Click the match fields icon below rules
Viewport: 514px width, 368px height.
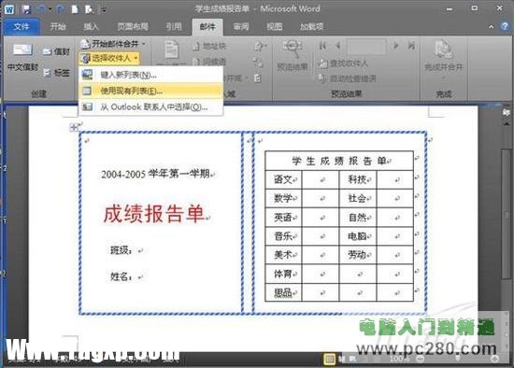pyautogui.click(x=258, y=62)
